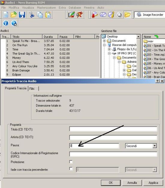This screenshot has height=188, width=165.
Task: Open the recorder selection Image Recorder dropdown
Action: tap(149, 15)
